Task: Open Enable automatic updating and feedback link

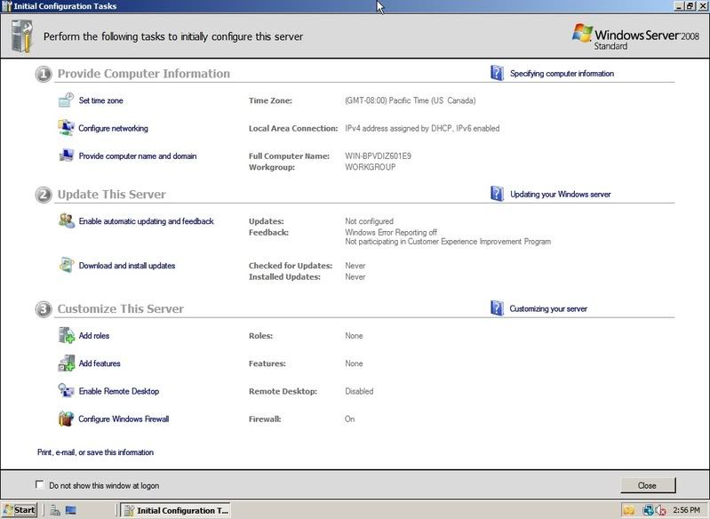Action: click(147, 221)
